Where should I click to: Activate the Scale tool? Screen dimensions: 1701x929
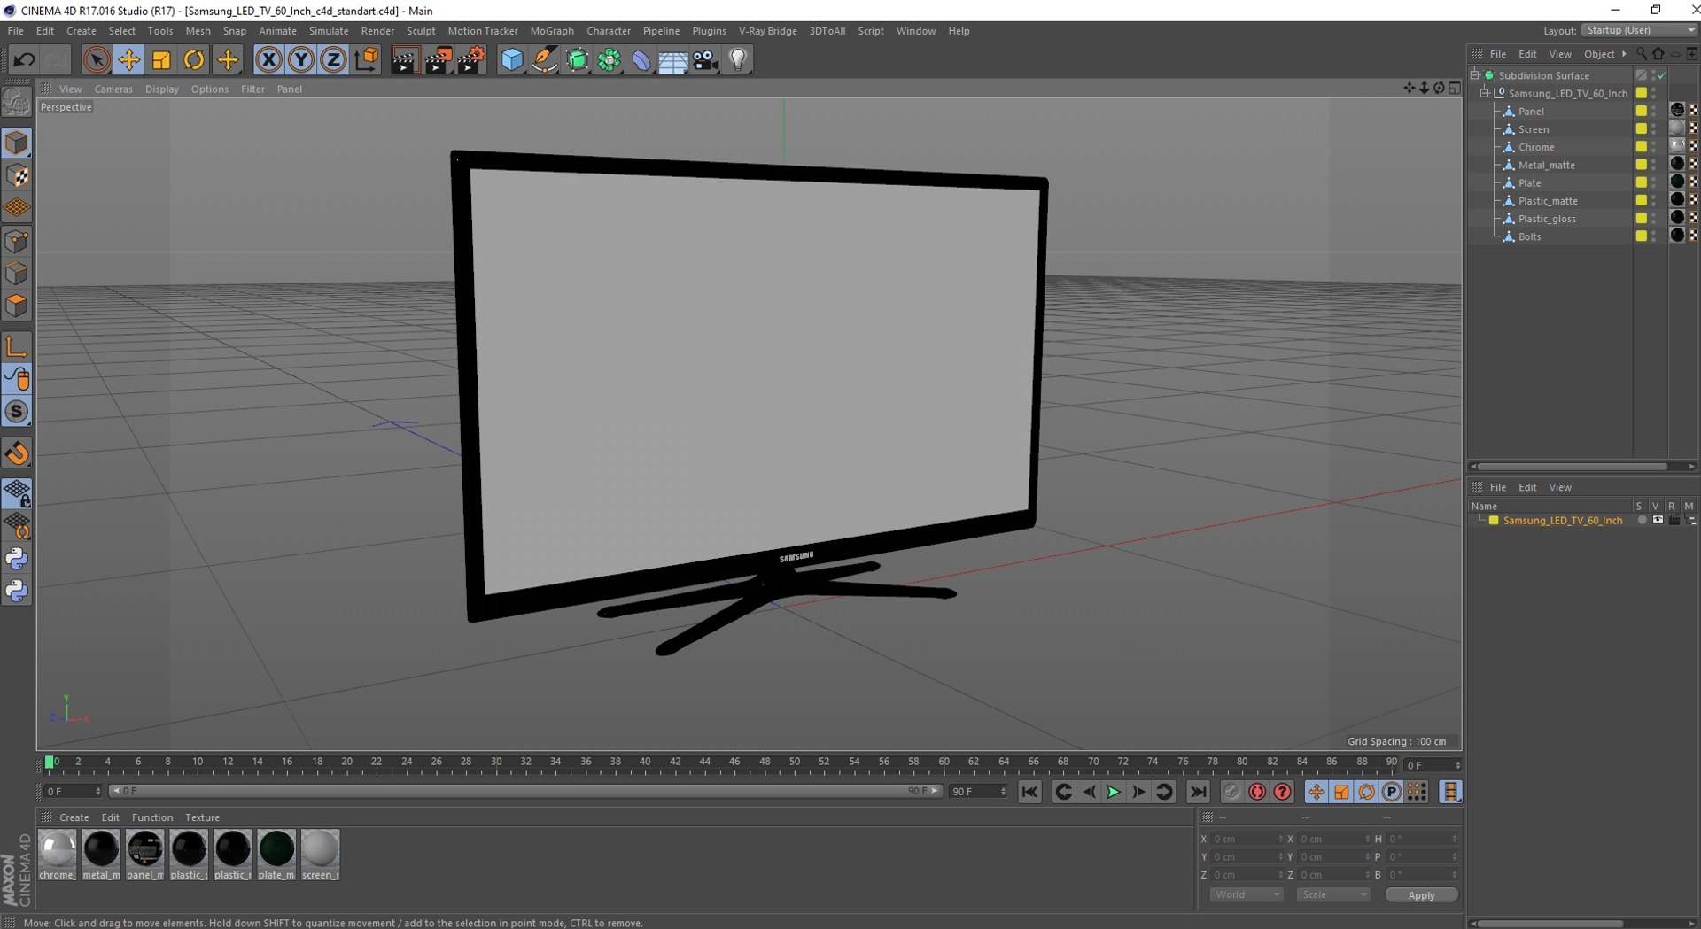point(161,59)
